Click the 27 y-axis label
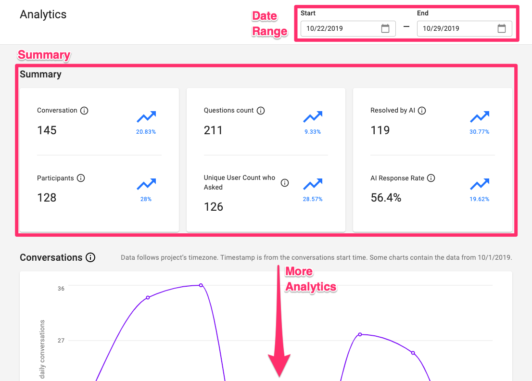532x381 pixels. tap(61, 341)
